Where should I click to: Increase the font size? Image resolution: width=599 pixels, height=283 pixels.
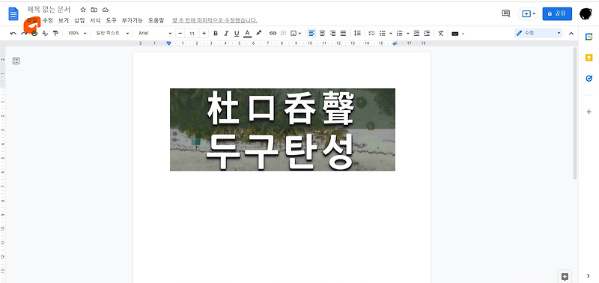tap(204, 34)
